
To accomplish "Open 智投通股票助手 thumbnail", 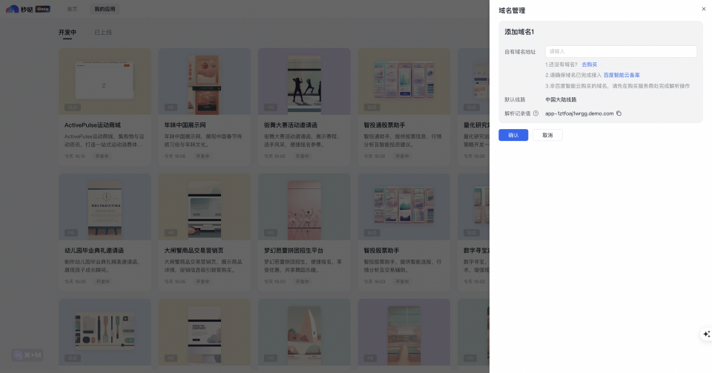I will tap(404, 82).
